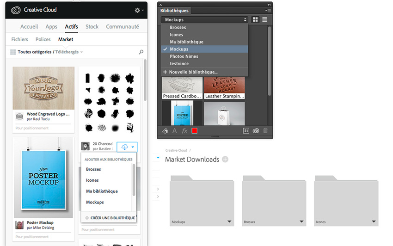Select the Bibliothèques panel tab
The image size is (393, 246).
pyautogui.click(x=174, y=11)
